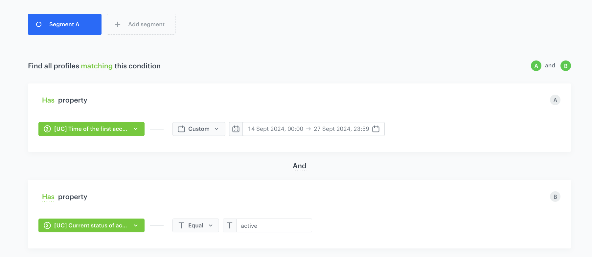Image resolution: width=592 pixels, height=257 pixels.
Task: Click the calendar icon after 27 Sept 2024
Action: pos(376,129)
